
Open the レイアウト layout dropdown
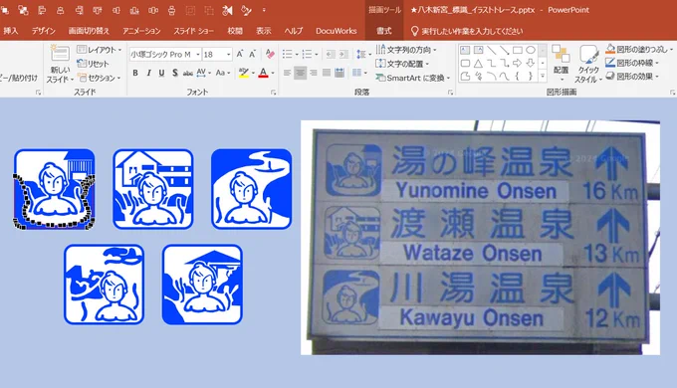100,50
